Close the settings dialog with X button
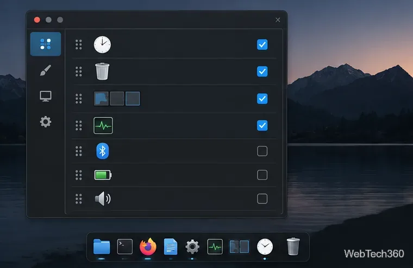 (x=278, y=20)
